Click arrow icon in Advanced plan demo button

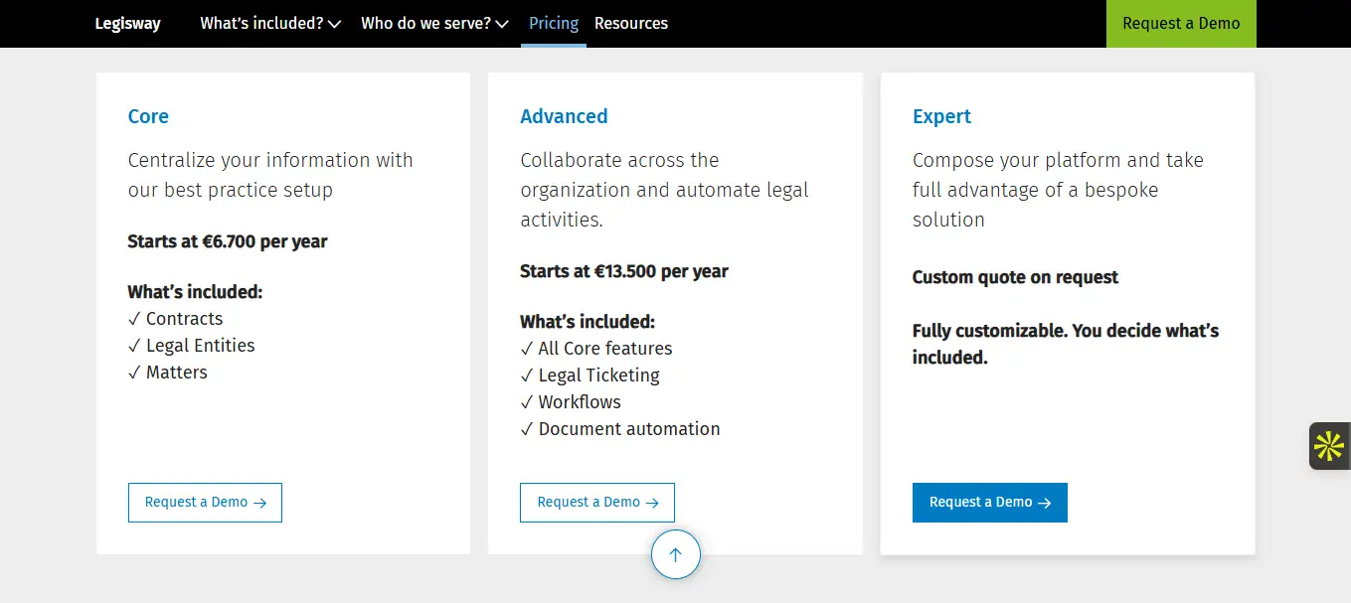tap(652, 503)
